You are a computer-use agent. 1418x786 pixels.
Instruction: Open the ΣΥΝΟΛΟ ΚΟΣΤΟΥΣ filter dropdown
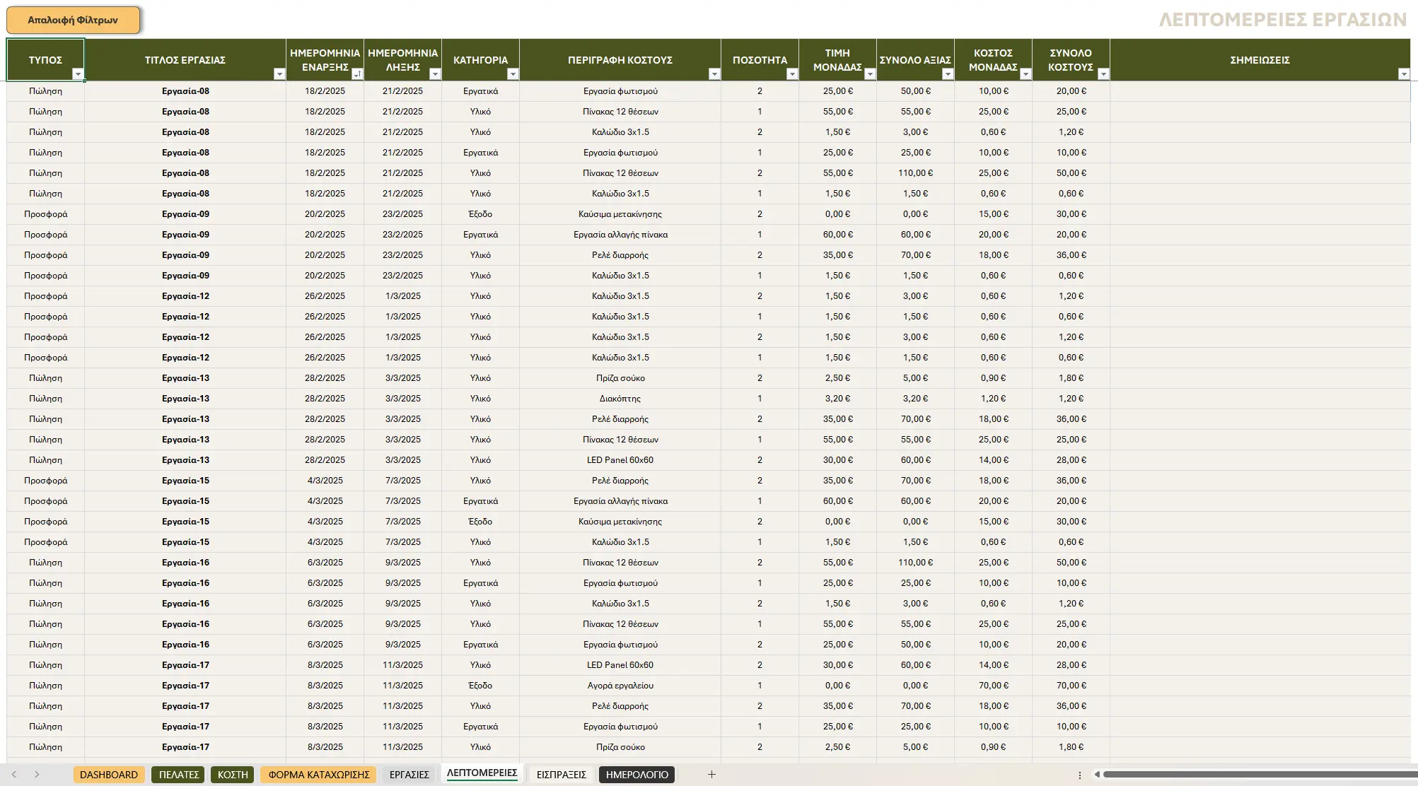pos(1103,74)
